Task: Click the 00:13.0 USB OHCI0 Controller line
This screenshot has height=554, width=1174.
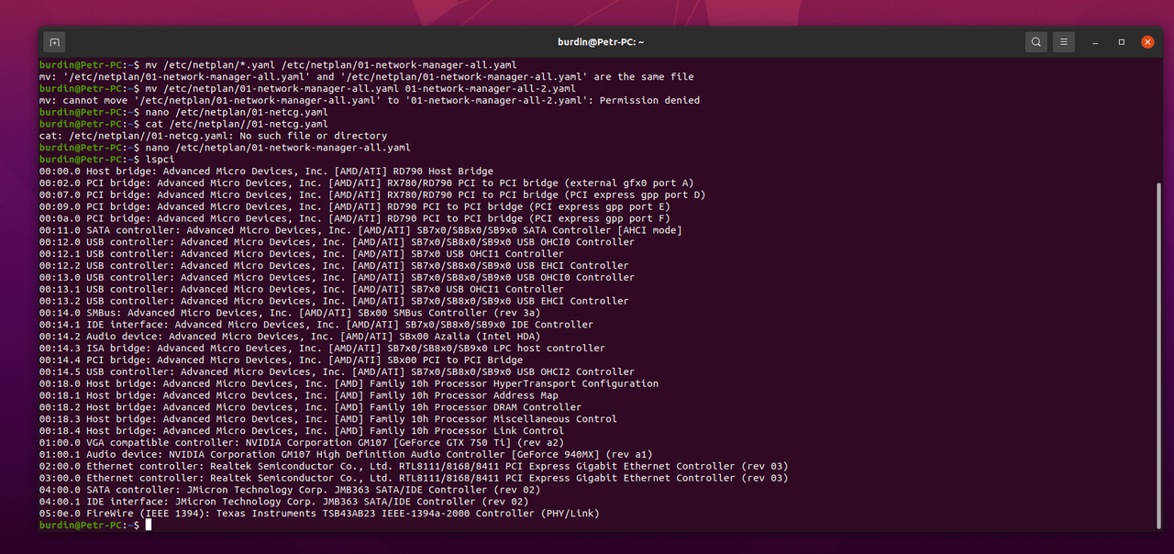Action: coord(337,277)
